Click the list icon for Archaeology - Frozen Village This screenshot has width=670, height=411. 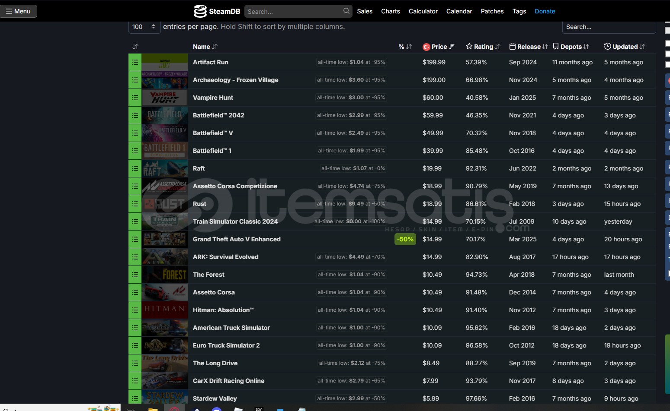(x=135, y=80)
